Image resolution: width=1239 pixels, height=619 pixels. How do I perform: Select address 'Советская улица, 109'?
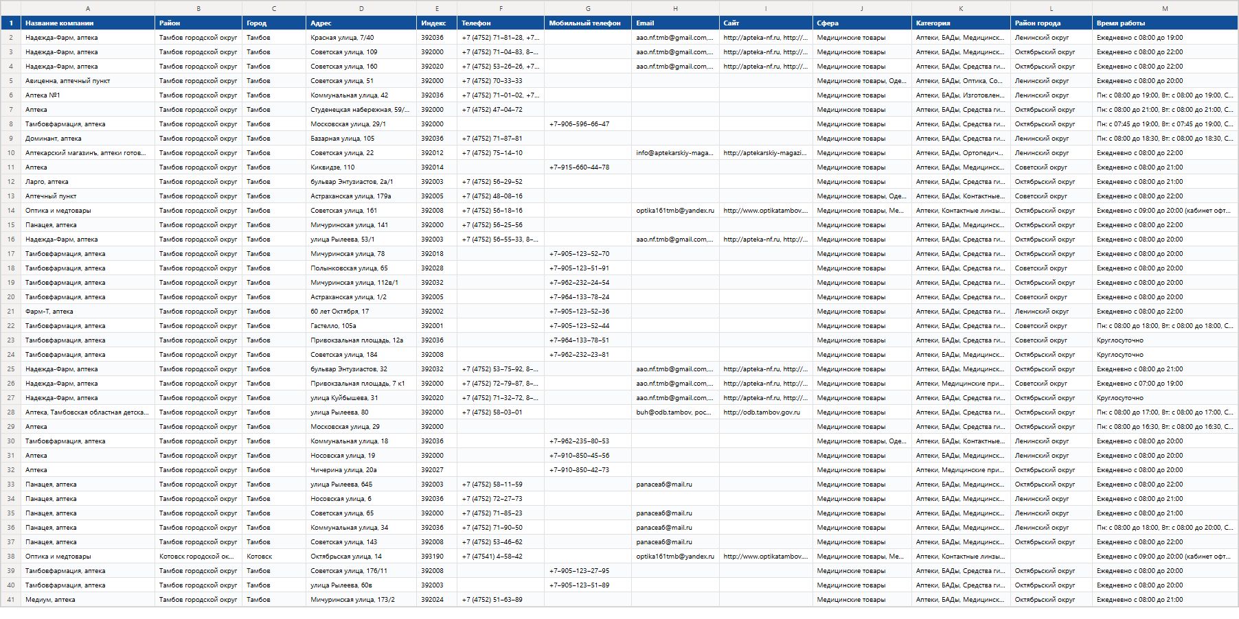[361, 52]
